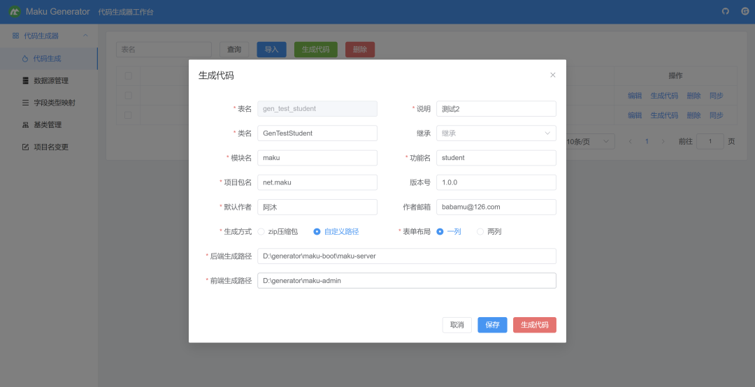Screen dimensions: 755x387
Task: Click the 数据源管理 database icon
Action: tap(26, 80)
